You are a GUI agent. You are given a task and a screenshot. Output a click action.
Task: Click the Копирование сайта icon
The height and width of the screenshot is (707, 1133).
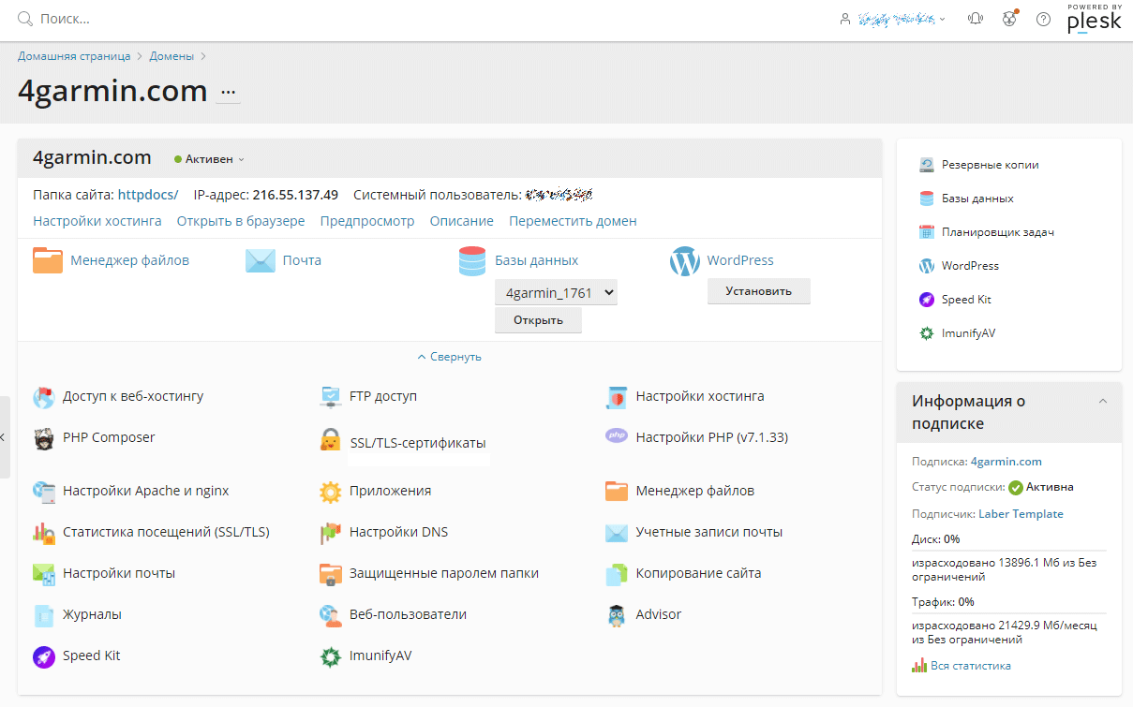[x=617, y=574]
